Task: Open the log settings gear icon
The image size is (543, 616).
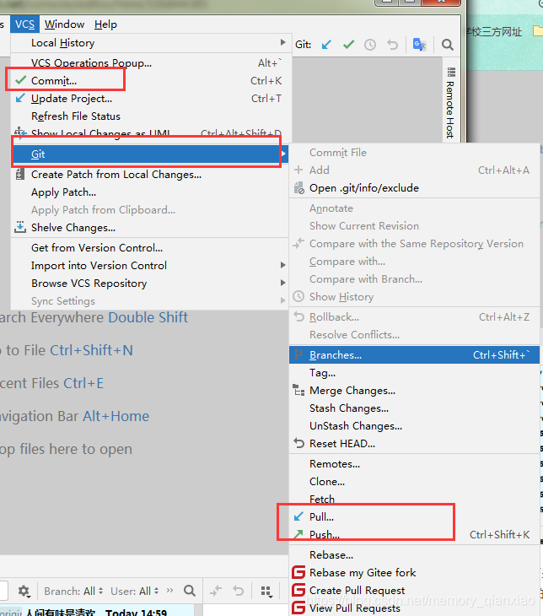Action: point(24,591)
